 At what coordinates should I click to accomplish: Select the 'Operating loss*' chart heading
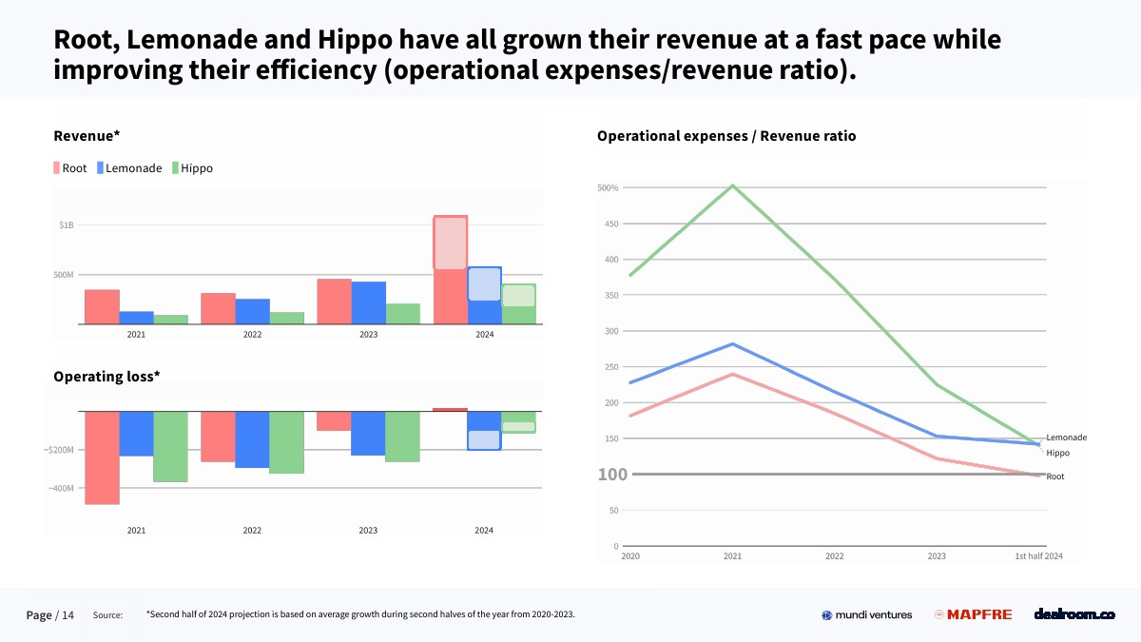(106, 376)
